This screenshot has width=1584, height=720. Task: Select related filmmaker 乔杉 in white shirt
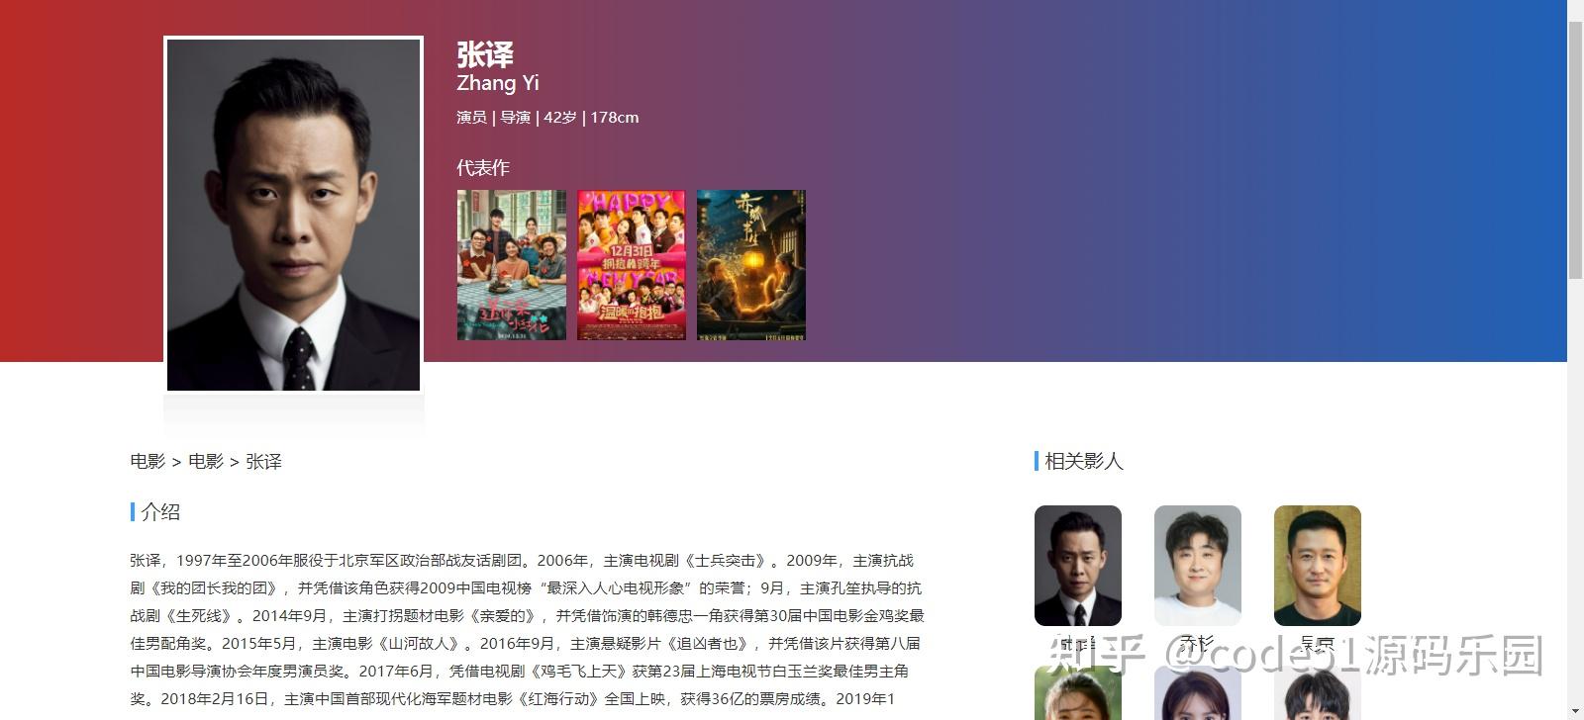(1198, 566)
